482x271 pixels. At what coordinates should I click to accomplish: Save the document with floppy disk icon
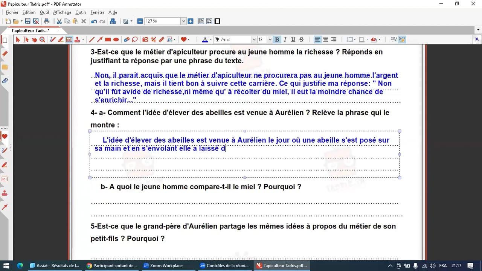tap(27, 21)
